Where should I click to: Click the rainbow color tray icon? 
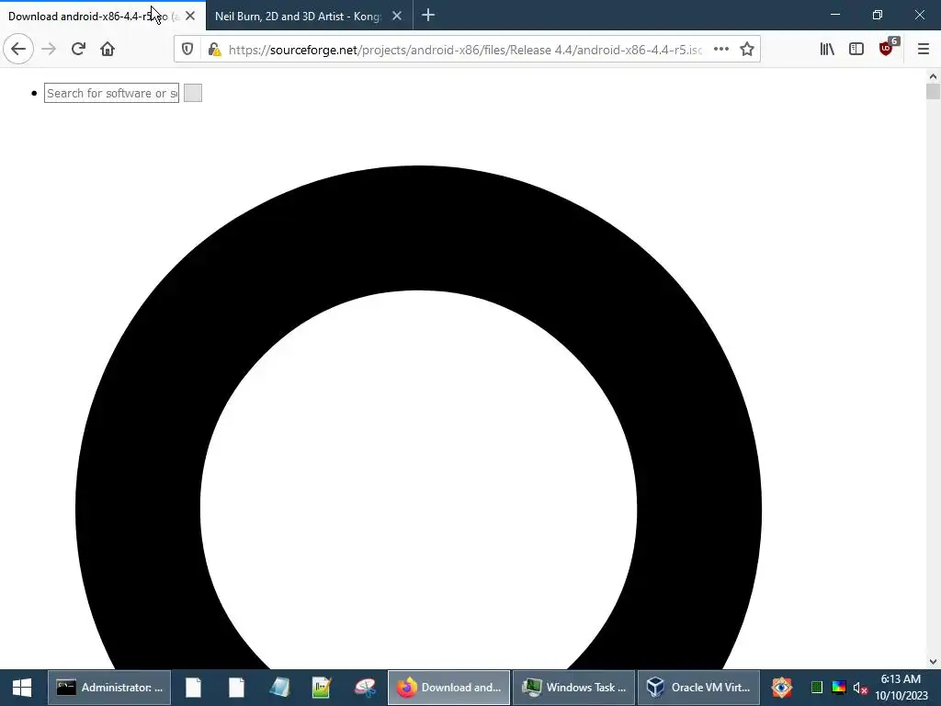click(x=838, y=688)
